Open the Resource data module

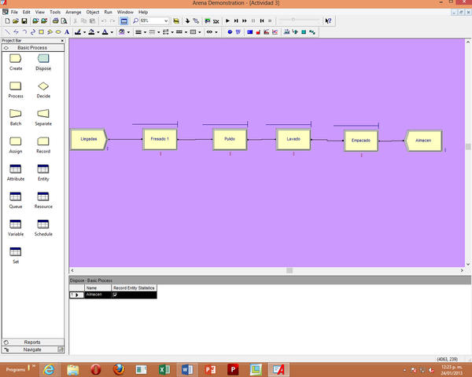tap(43, 200)
